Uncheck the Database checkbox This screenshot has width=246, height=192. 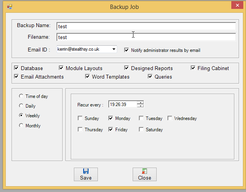(16, 68)
